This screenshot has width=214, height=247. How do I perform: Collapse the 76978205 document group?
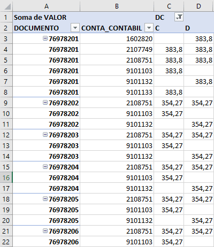point(45,199)
